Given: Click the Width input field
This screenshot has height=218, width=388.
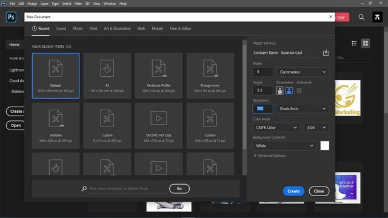Looking at the screenshot, I should coord(263,72).
